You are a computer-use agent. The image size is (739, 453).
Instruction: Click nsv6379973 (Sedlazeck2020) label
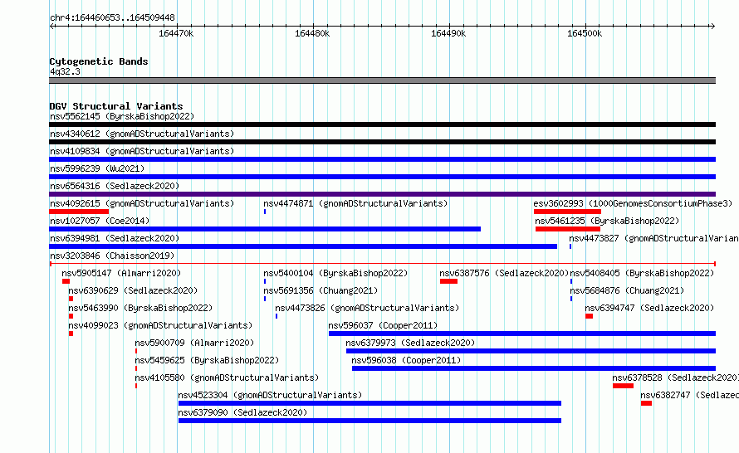pos(410,343)
